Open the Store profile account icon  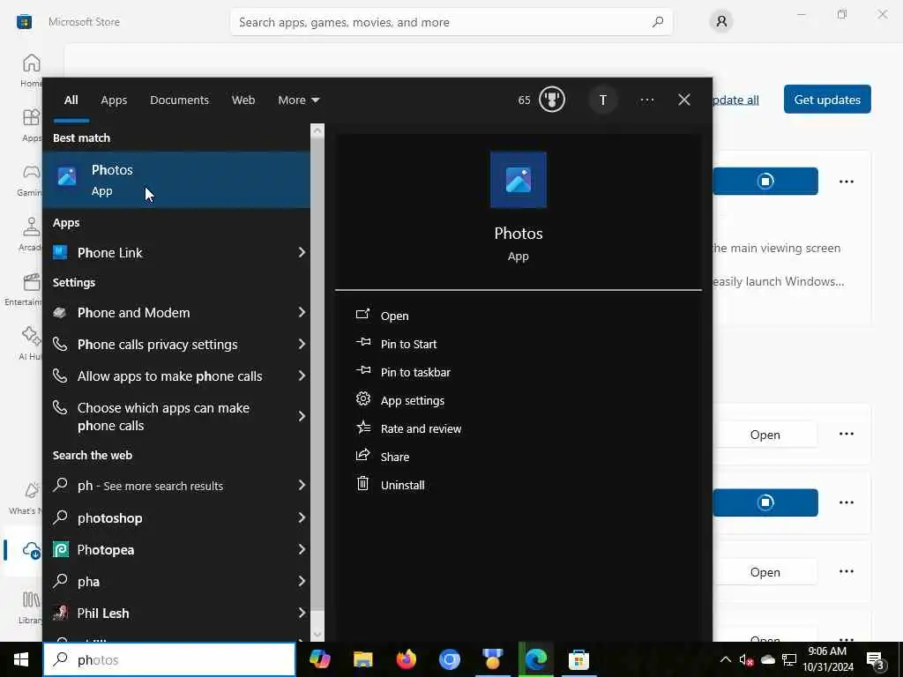point(721,22)
